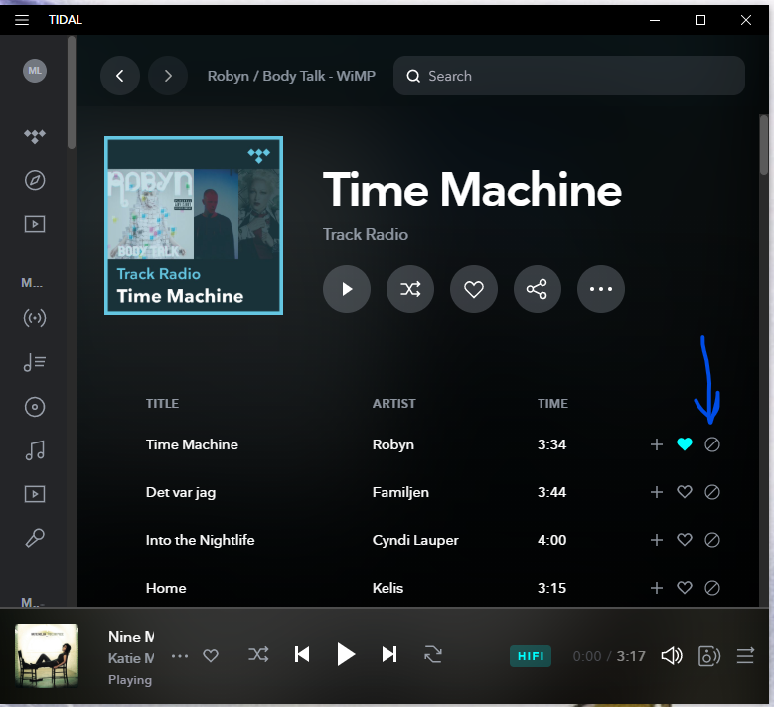Open the Cyndi Lauper artist link

(x=413, y=540)
